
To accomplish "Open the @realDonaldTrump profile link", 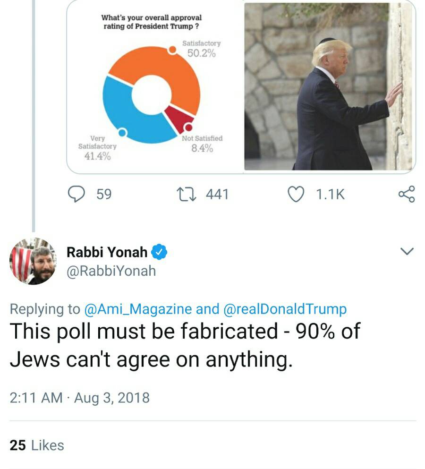I will 285,309.
